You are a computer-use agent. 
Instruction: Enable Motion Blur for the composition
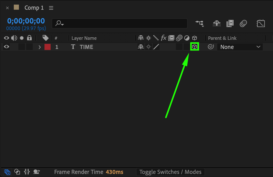click(243, 23)
